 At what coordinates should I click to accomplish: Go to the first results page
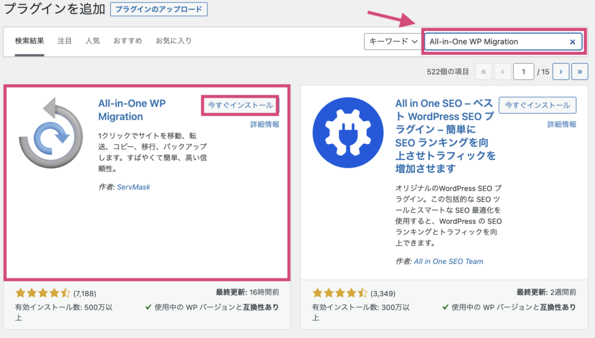[x=483, y=71]
